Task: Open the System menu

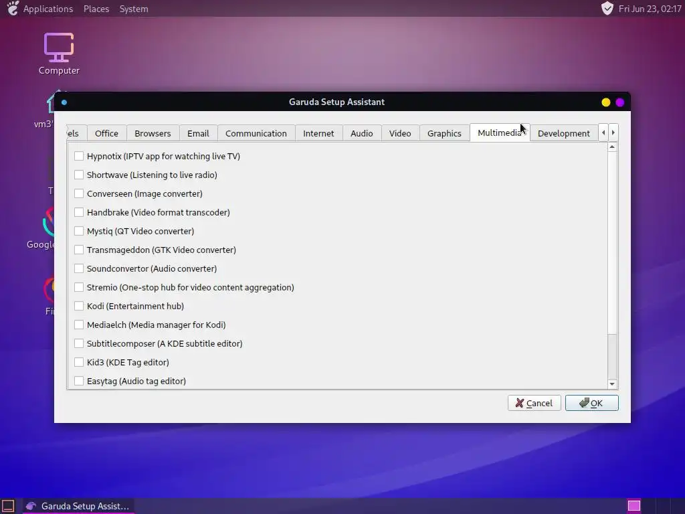Action: click(134, 9)
